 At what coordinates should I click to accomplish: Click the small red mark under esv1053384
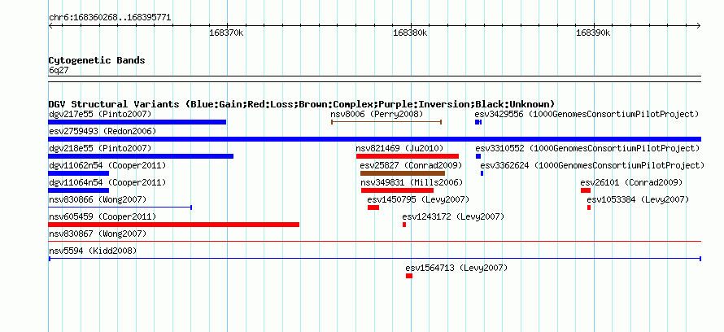point(589,207)
